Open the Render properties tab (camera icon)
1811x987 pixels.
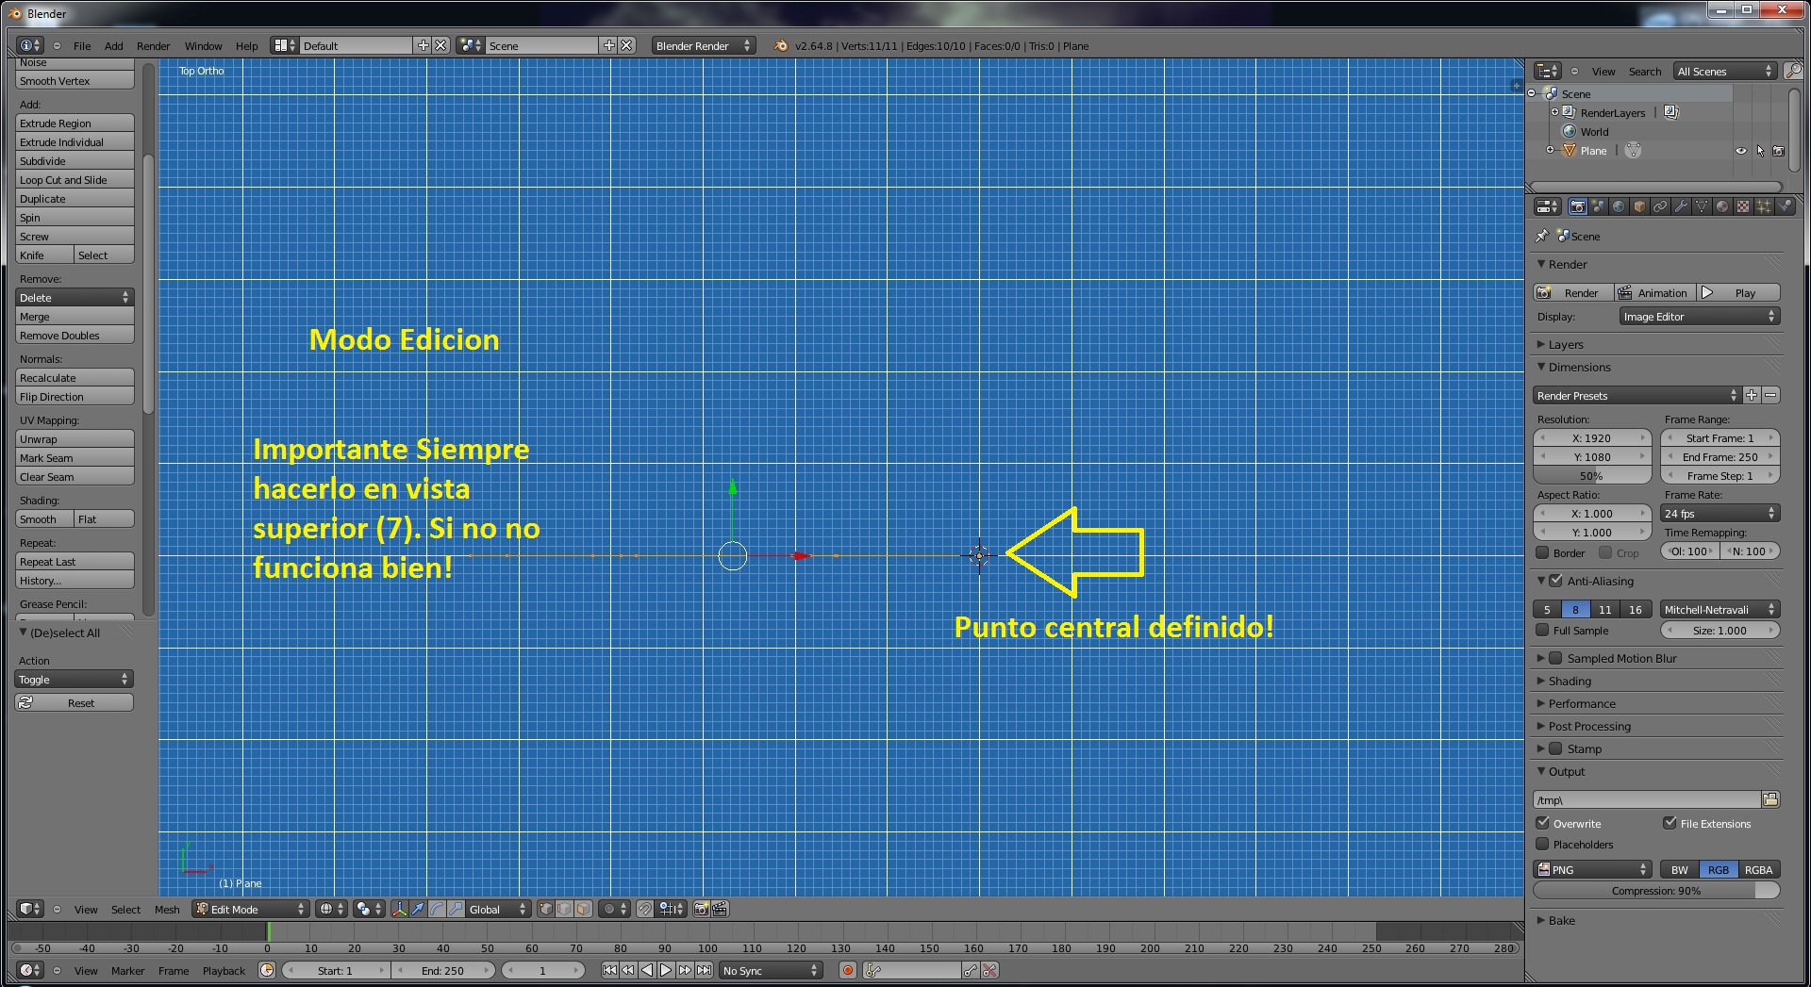point(1577,206)
